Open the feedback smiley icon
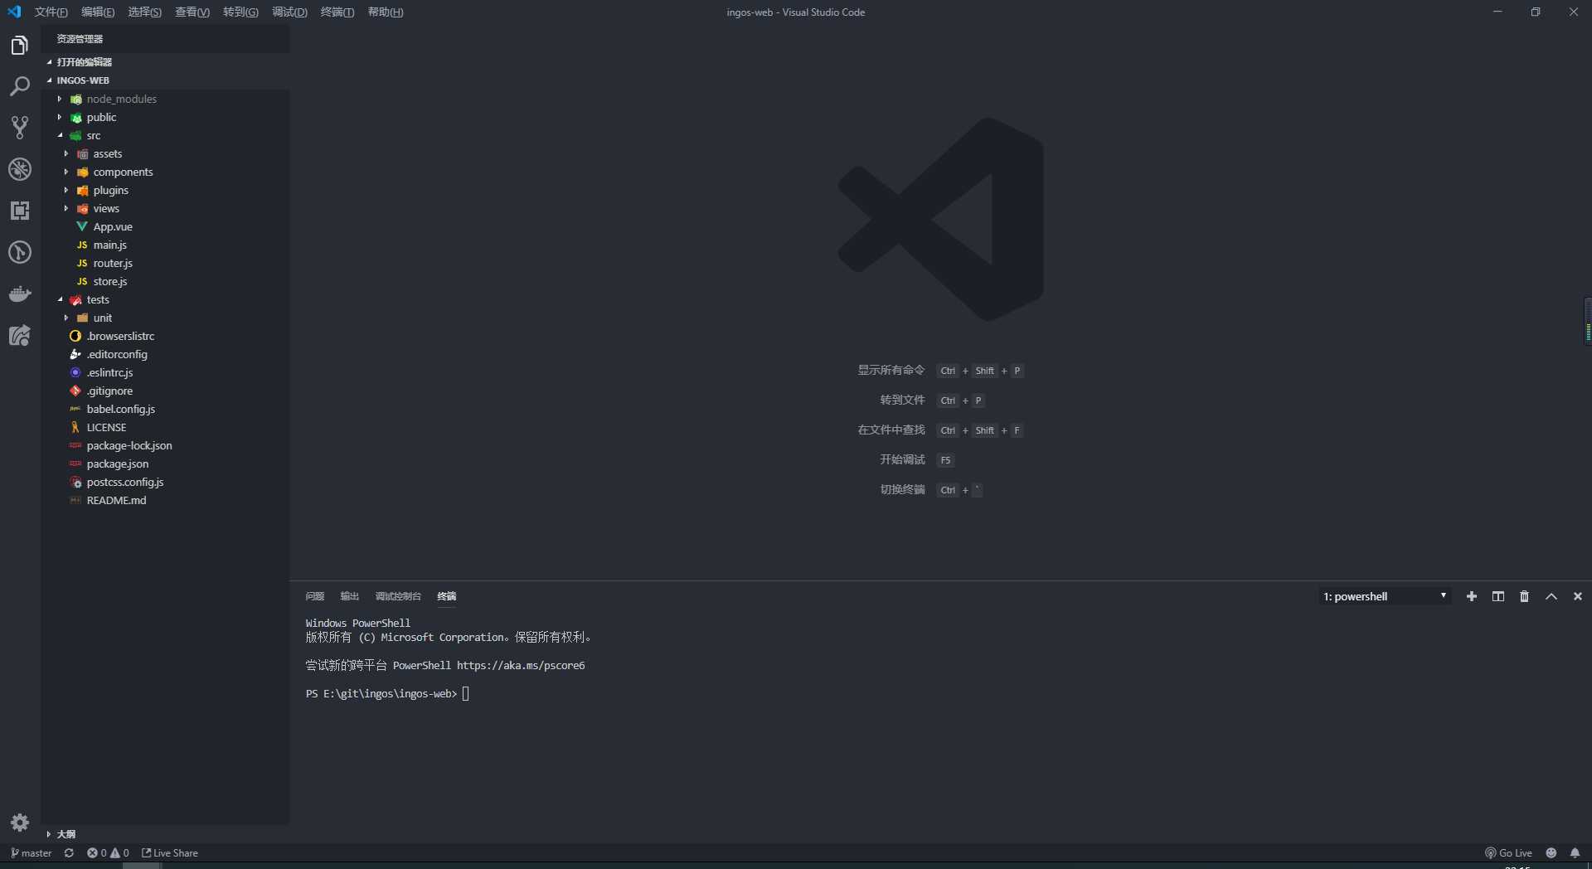The height and width of the screenshot is (869, 1592). pos(1551,852)
